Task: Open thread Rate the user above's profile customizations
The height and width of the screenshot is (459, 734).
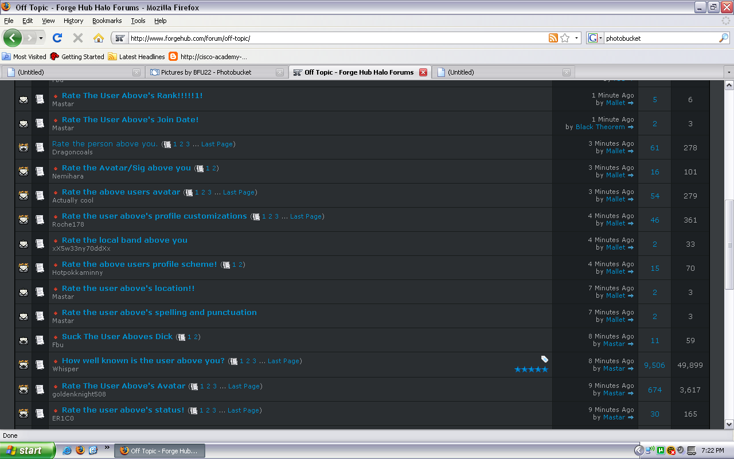Action: click(x=154, y=216)
